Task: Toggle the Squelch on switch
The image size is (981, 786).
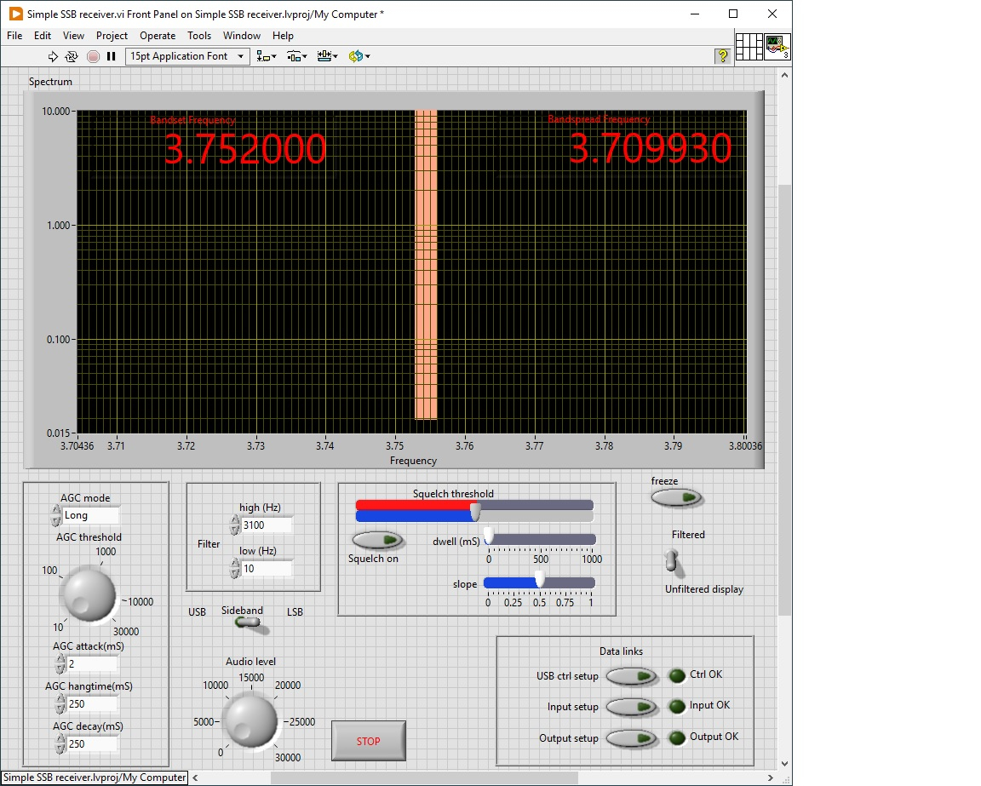Action: point(377,540)
